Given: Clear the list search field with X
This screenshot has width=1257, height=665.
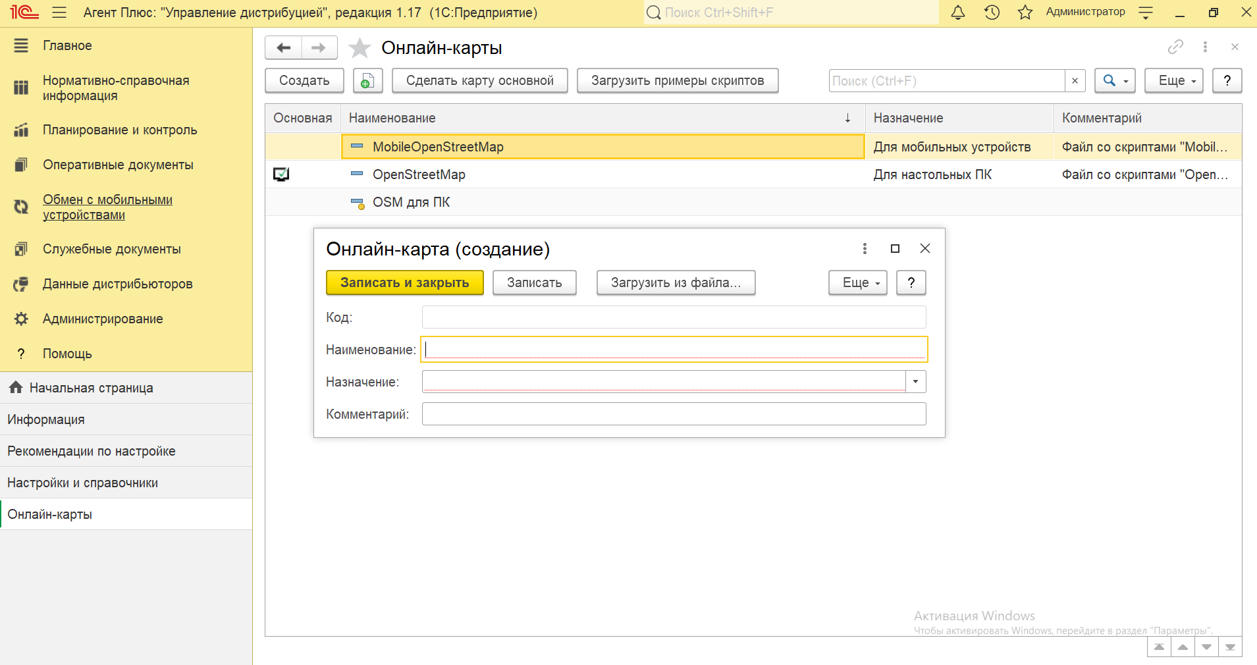Looking at the screenshot, I should pyautogui.click(x=1075, y=81).
